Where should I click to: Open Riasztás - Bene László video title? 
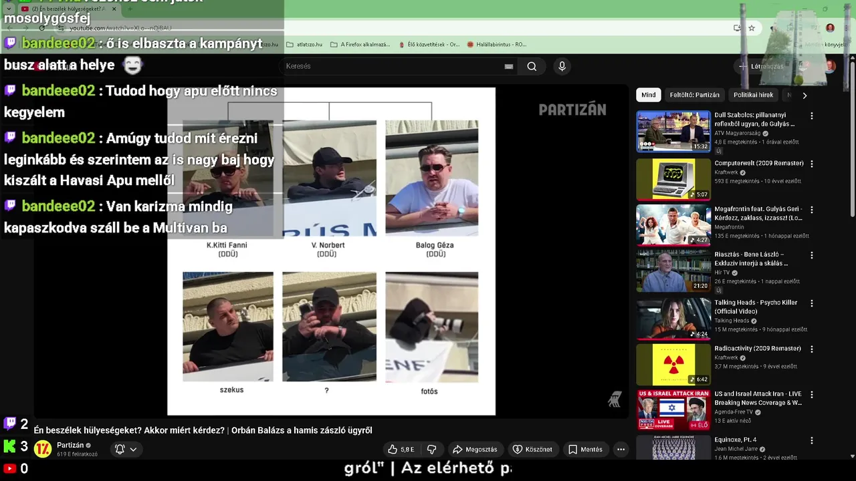pos(752,259)
